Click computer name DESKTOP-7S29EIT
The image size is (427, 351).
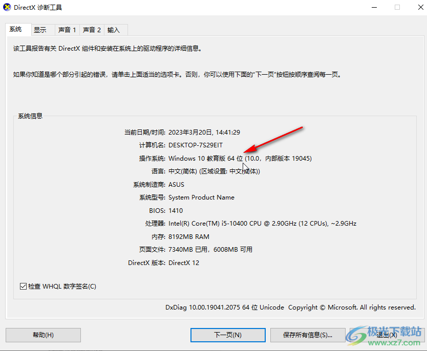[x=196, y=145]
